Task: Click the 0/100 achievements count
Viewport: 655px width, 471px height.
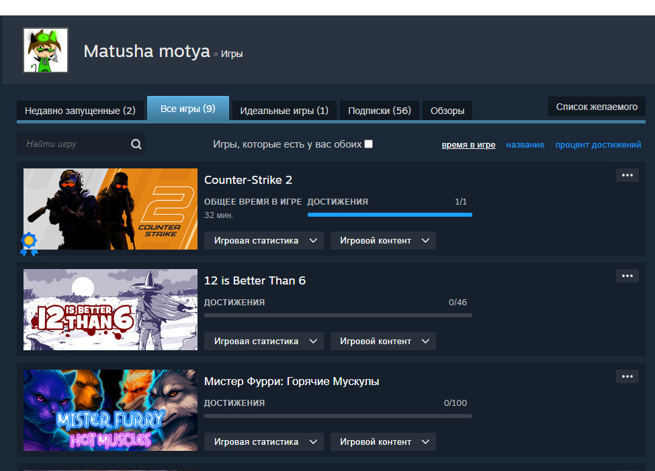Action: pos(455,403)
